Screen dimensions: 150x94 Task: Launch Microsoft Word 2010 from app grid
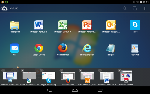(x=39, y=25)
